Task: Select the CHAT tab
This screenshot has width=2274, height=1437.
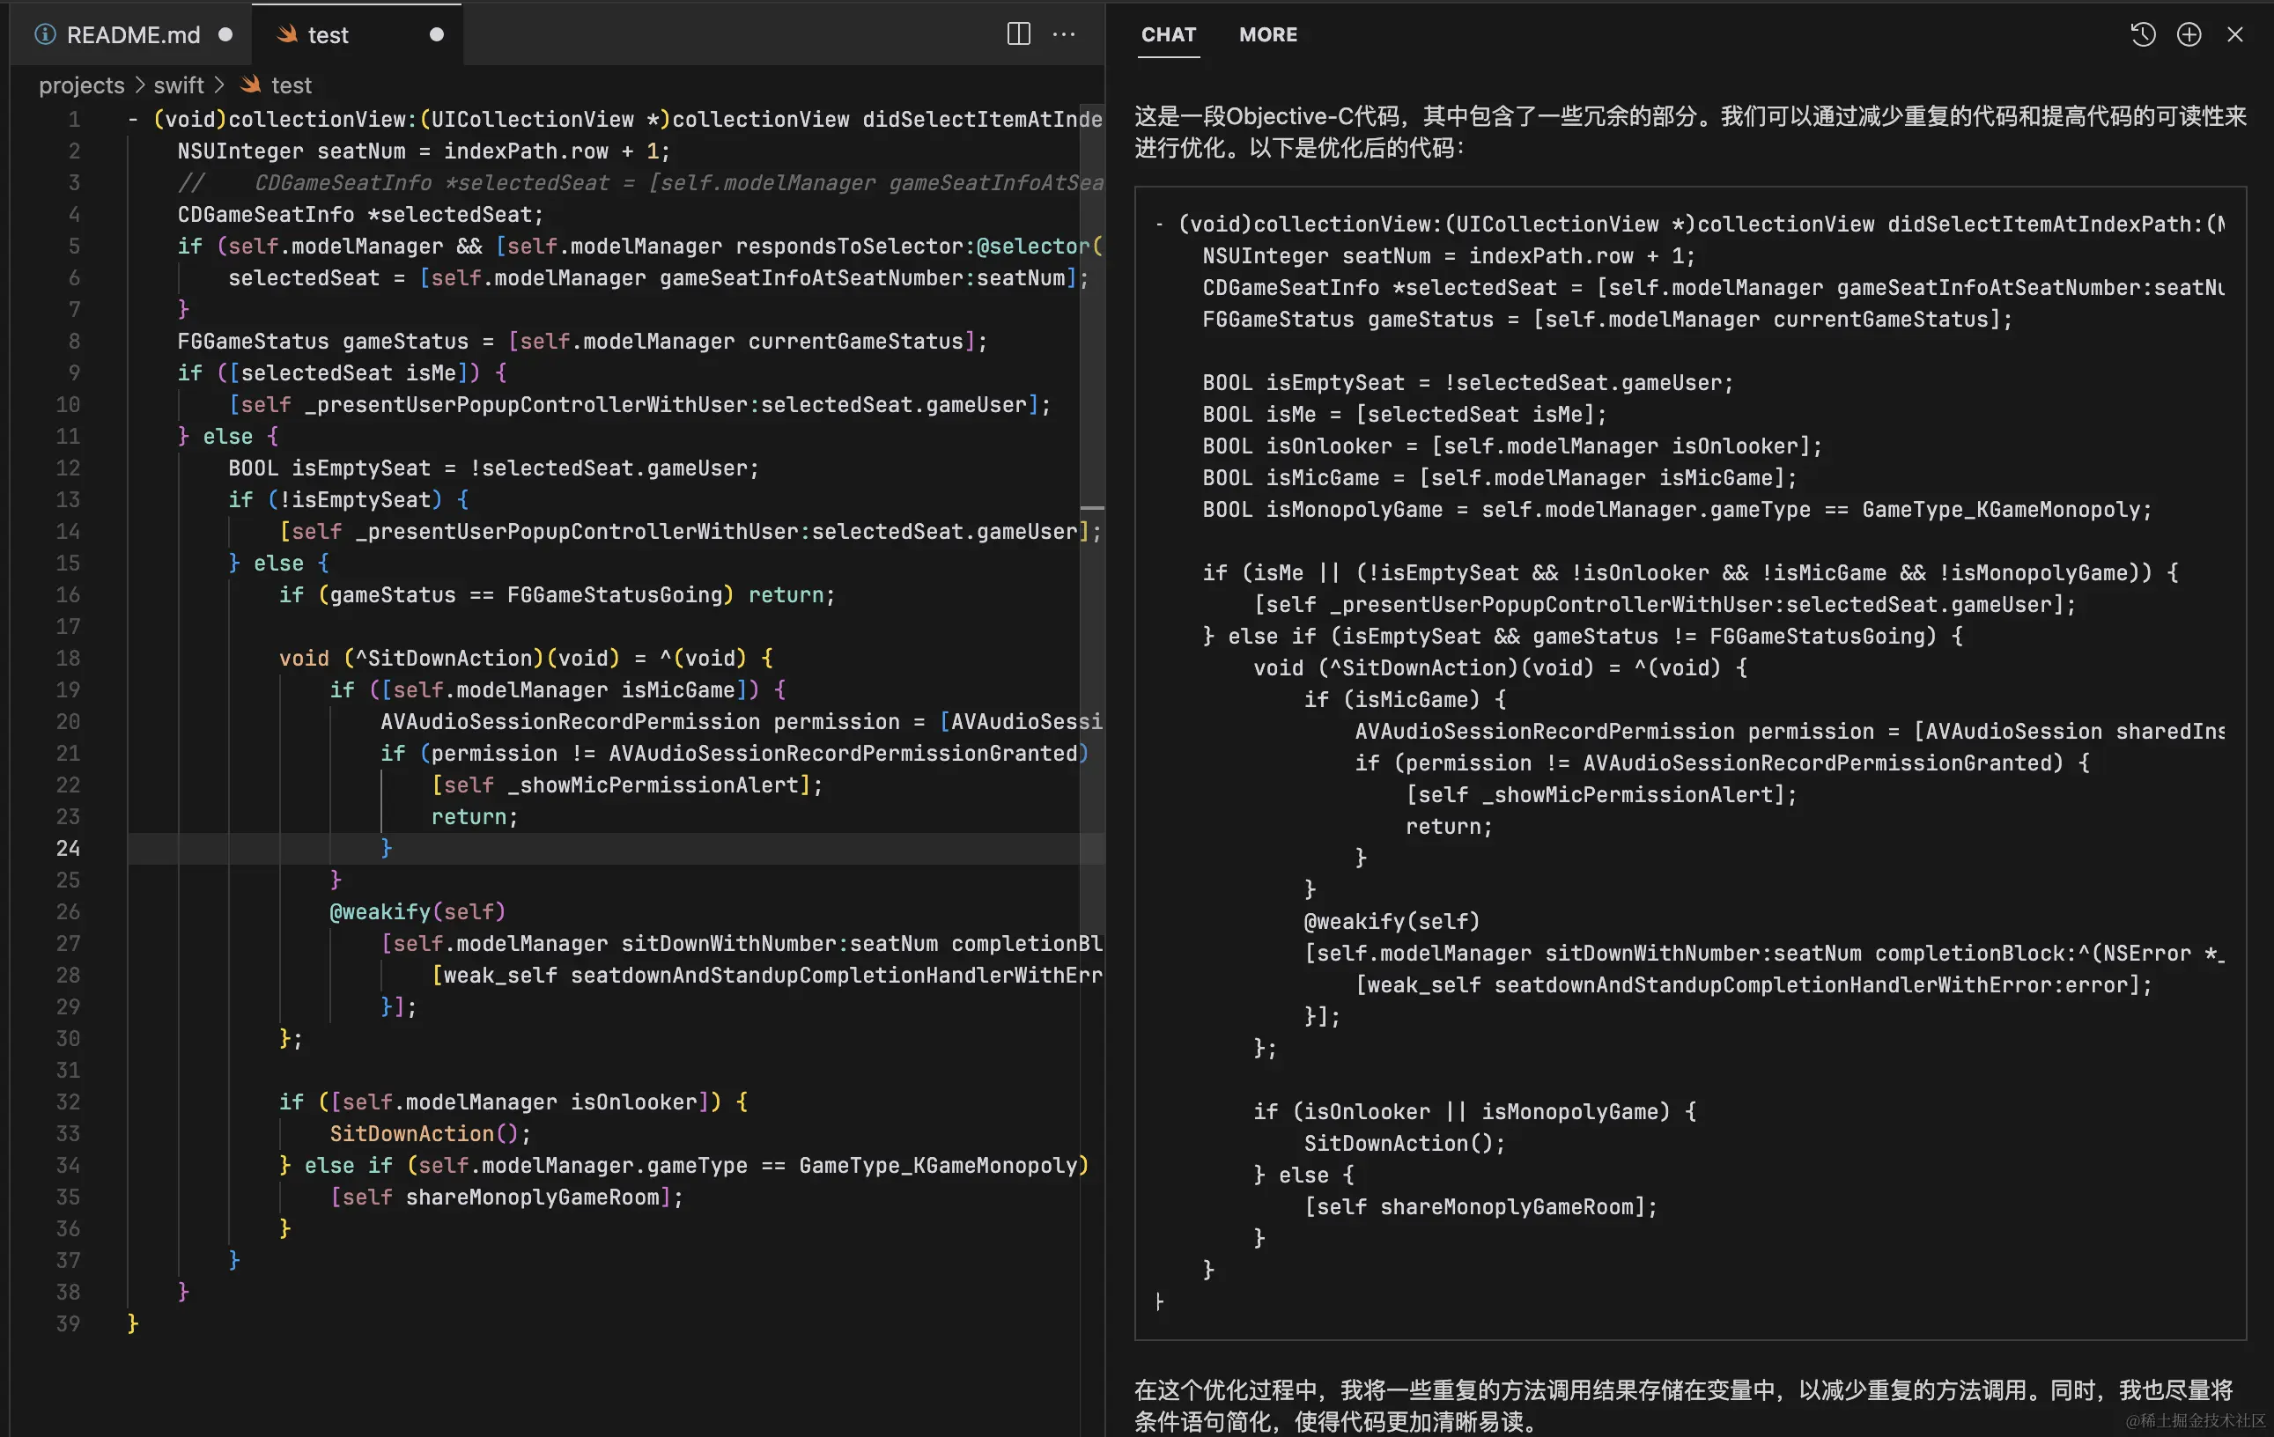Action: [1168, 35]
